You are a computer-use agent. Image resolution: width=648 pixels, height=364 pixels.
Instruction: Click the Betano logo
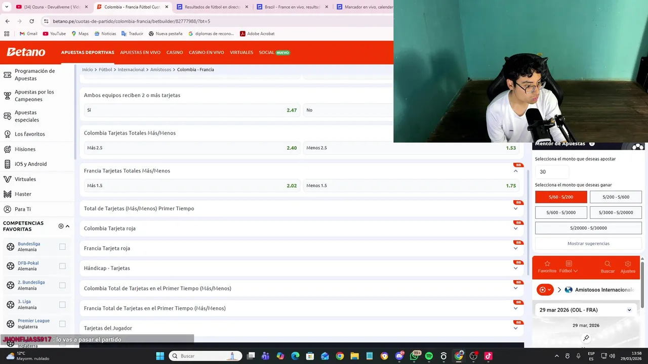click(26, 52)
